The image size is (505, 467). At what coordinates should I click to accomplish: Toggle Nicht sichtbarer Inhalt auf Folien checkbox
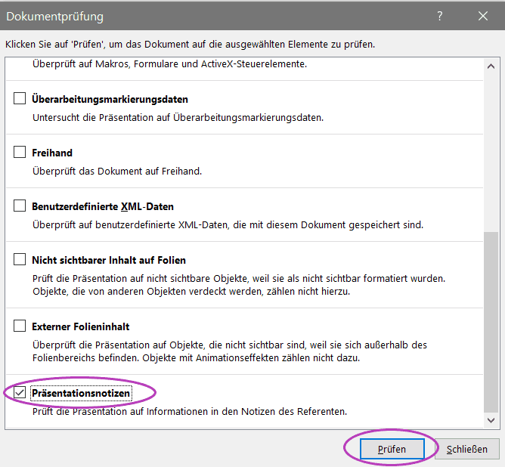(20, 260)
